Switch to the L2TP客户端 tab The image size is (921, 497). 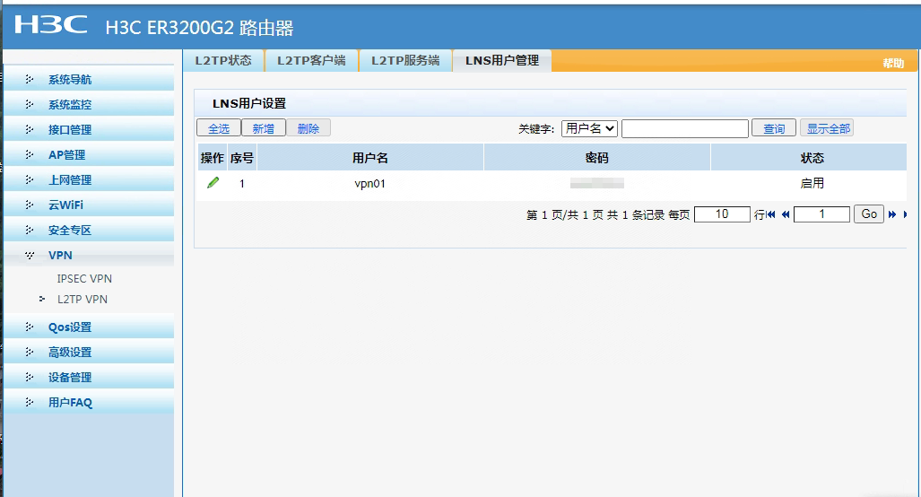click(x=311, y=60)
